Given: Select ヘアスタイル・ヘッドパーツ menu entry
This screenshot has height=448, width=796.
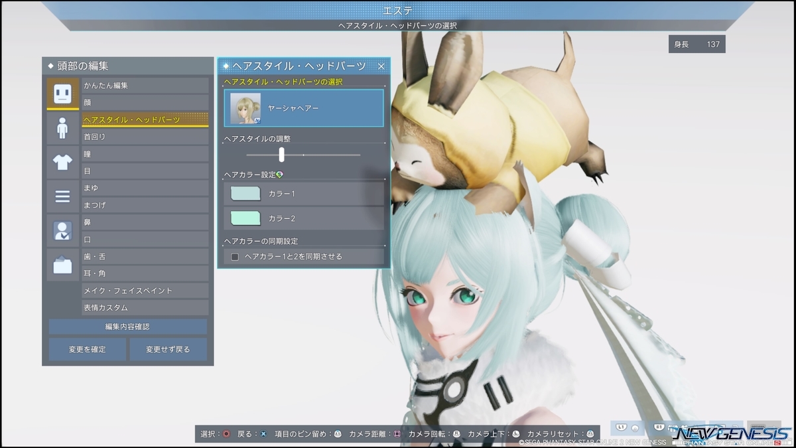Looking at the screenshot, I should (x=145, y=119).
